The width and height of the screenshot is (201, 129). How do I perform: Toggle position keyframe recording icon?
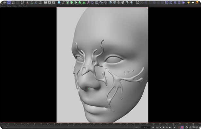(190, 127)
